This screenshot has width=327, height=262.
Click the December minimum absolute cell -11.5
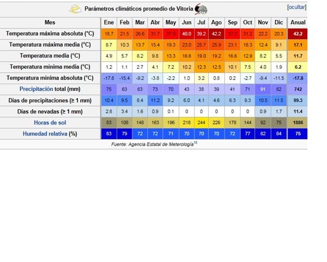click(x=279, y=78)
